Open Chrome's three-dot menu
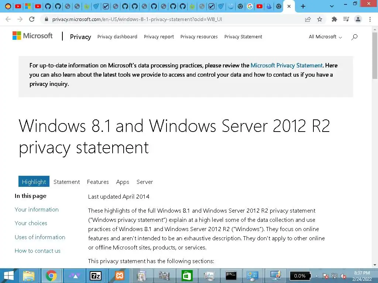The image size is (378, 283). coord(370,19)
